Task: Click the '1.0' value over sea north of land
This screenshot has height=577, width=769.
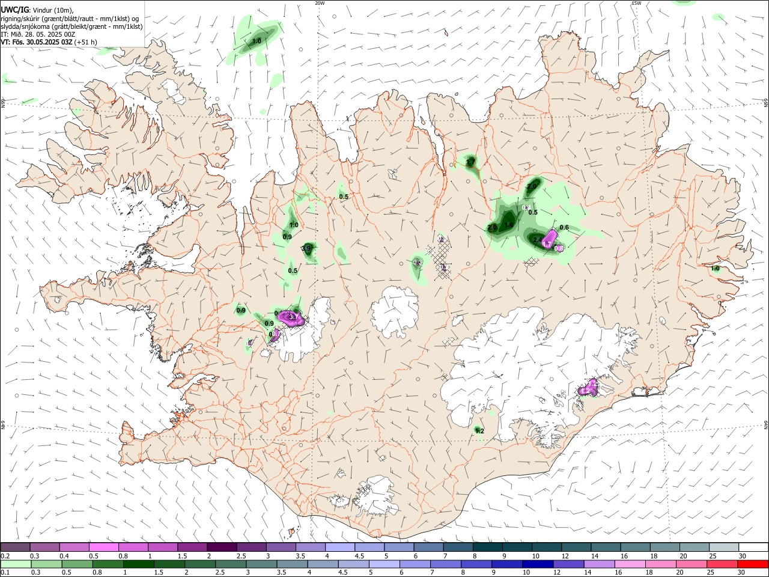Action: point(257,41)
